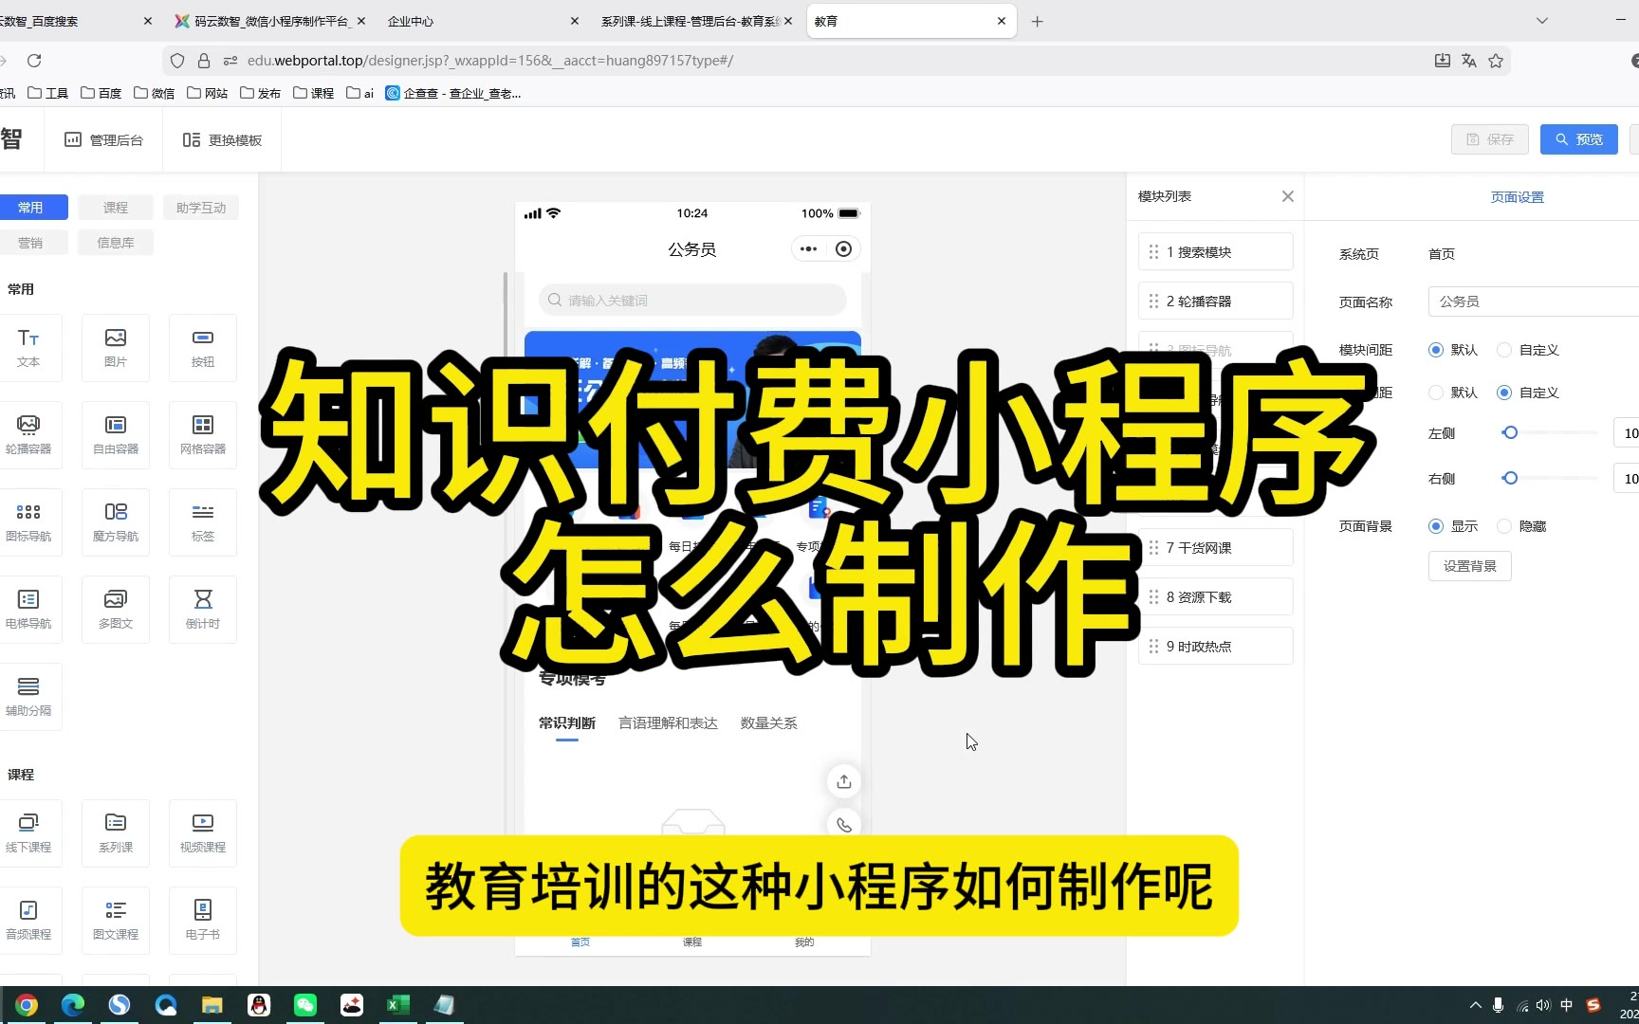Select the 图片 image component icon
The height and width of the screenshot is (1024, 1639).
[116, 347]
